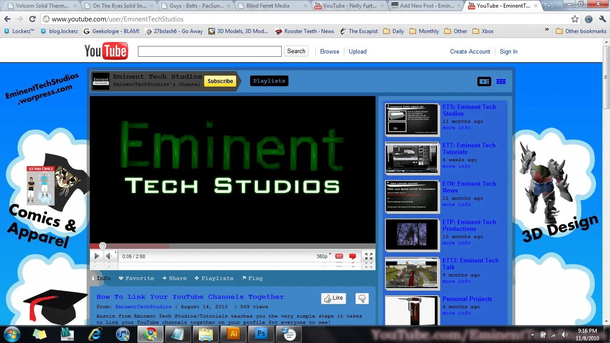Show more bookmarks with the chevron

click(547, 30)
